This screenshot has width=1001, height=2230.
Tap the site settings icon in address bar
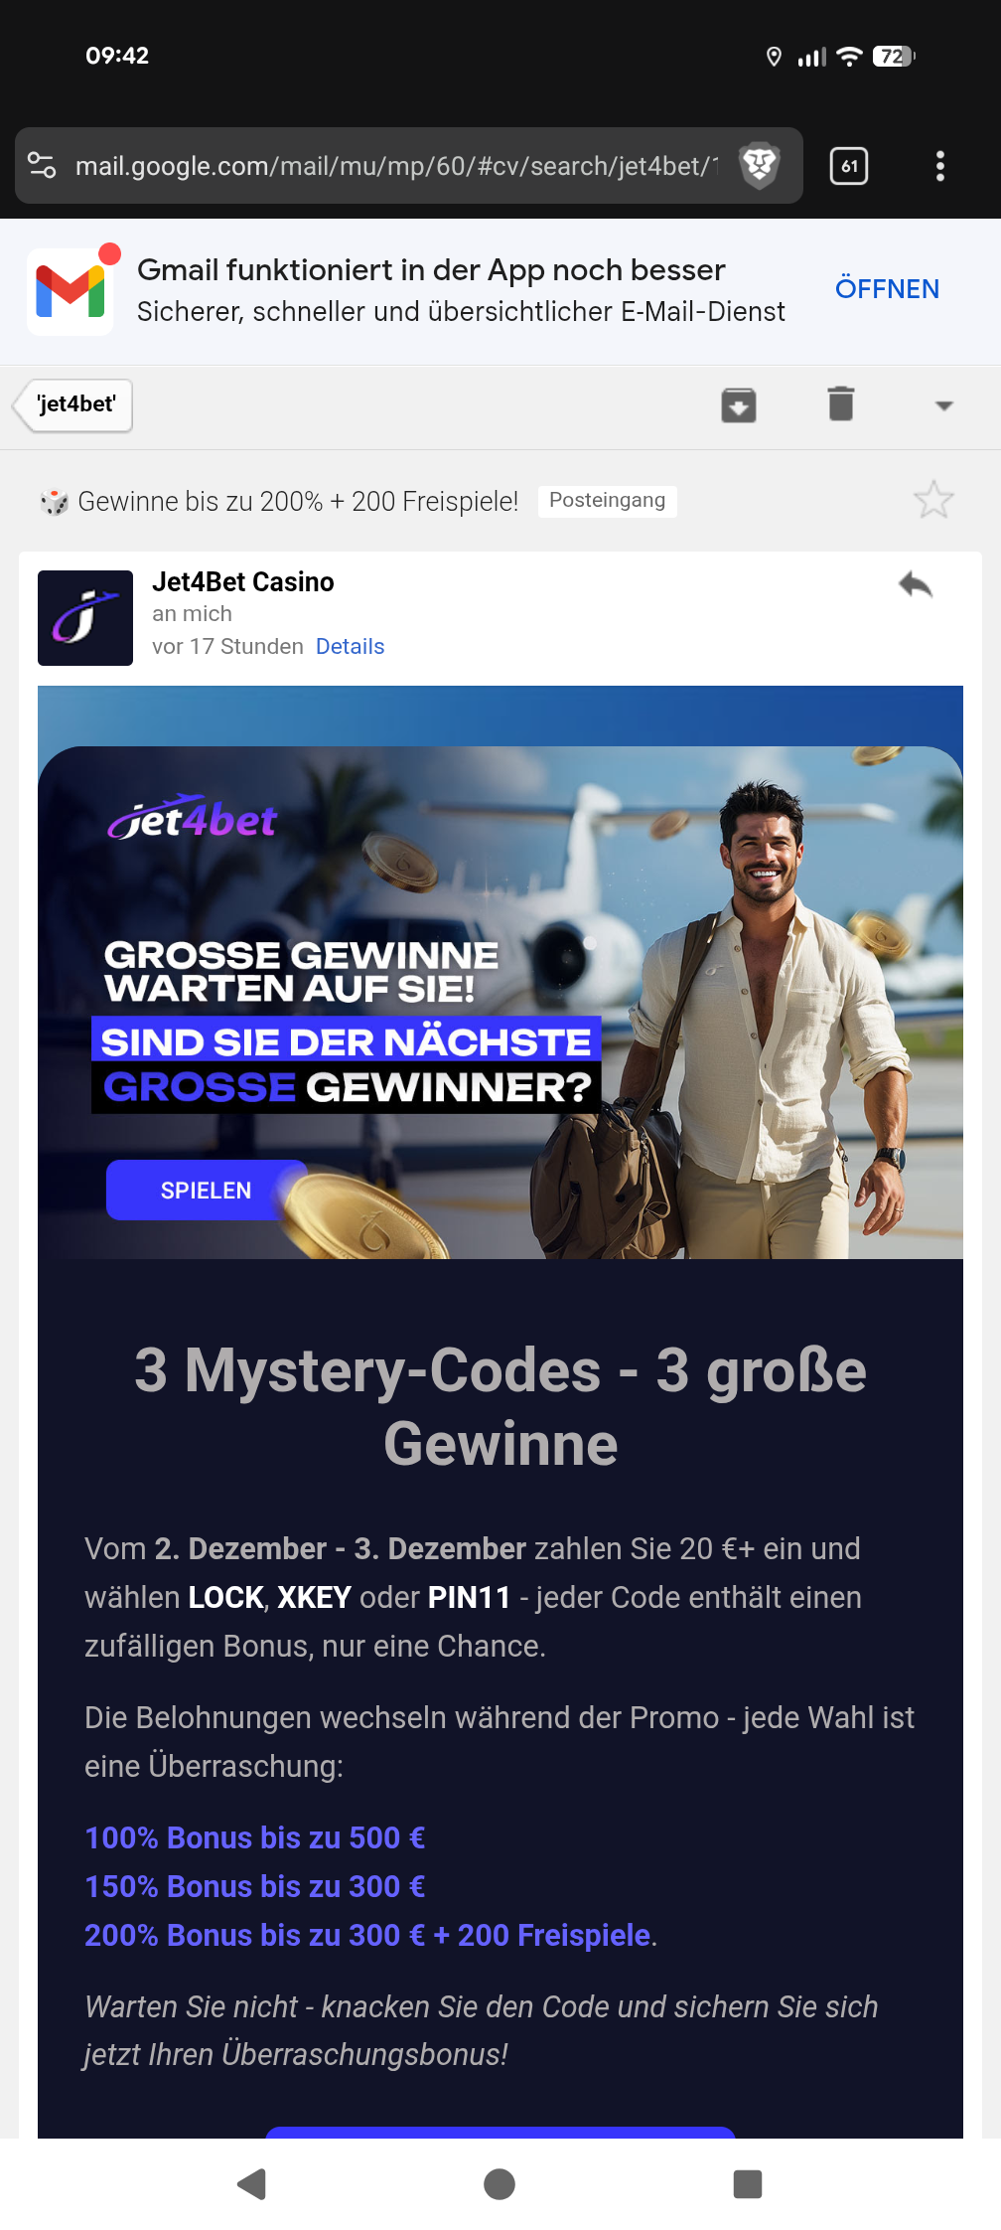[42, 165]
